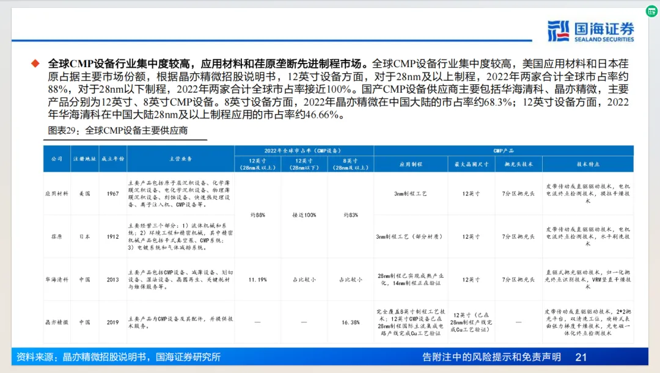660x373 pixels.
Task: Click '中国' in the 华海清科 row
Action: [84, 280]
